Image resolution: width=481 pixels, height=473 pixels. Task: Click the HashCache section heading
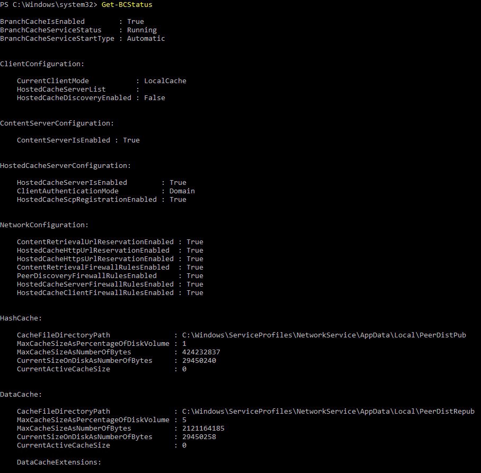pyautogui.click(x=21, y=318)
